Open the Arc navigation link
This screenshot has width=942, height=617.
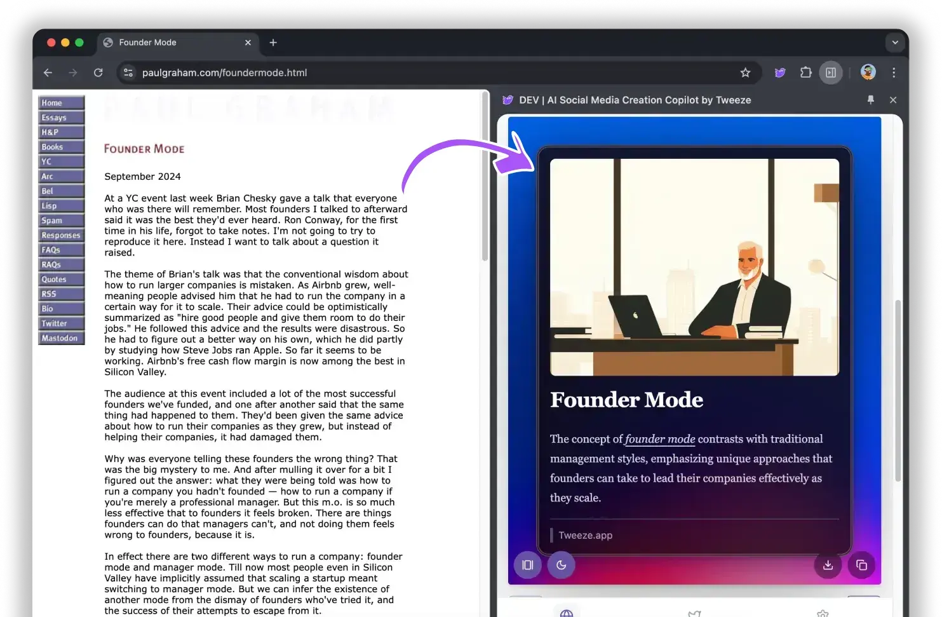tap(61, 177)
